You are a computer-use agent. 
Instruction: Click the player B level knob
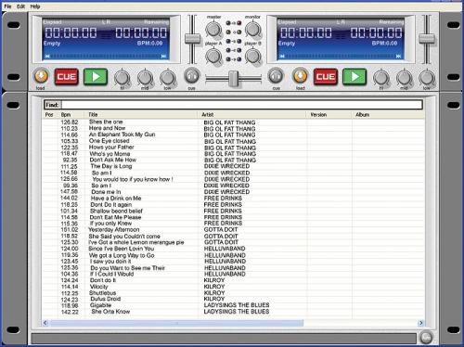[253, 57]
